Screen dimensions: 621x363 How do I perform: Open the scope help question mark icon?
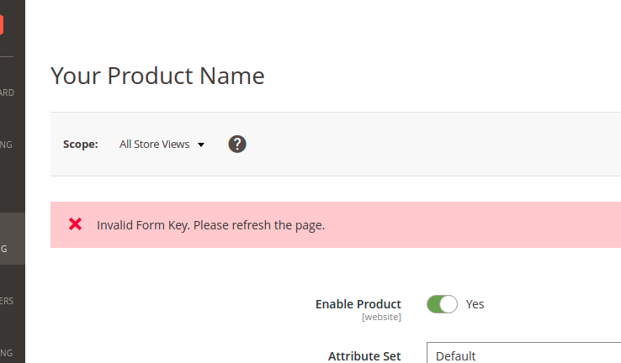coord(237,144)
